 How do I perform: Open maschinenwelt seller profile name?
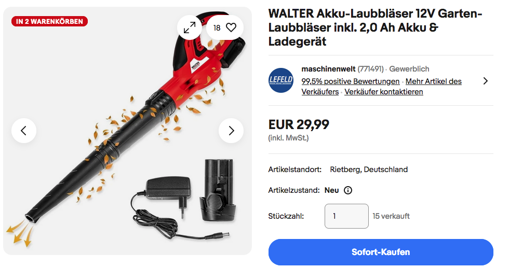(x=328, y=69)
